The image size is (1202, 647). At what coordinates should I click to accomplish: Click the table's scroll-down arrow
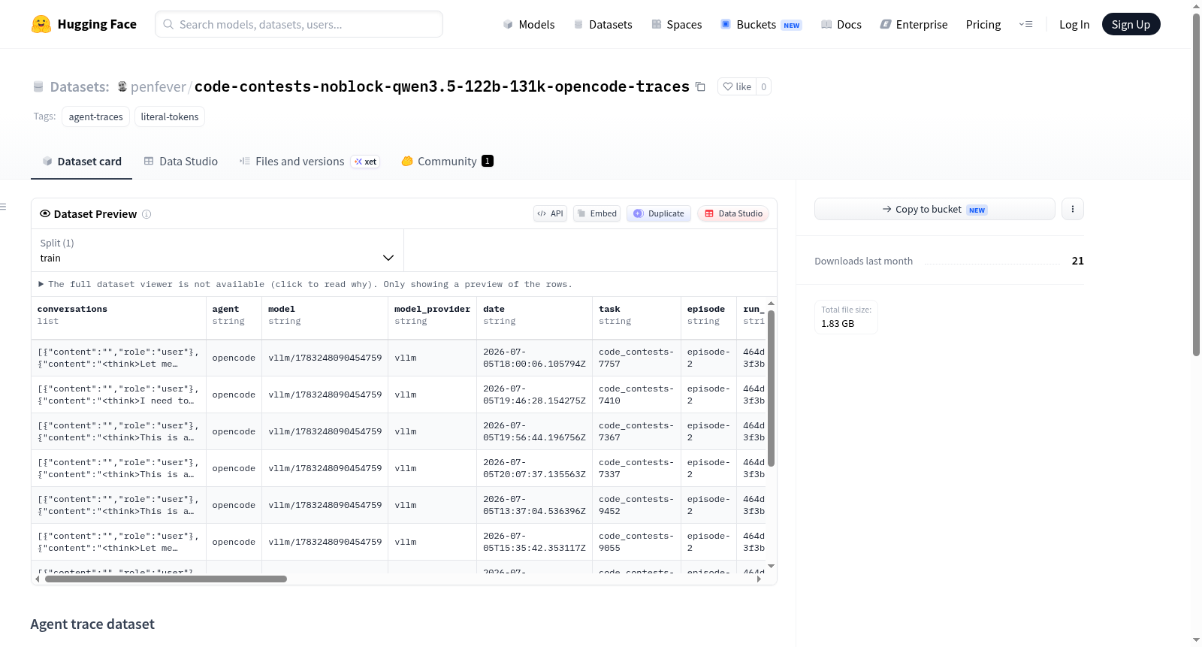coord(771,566)
